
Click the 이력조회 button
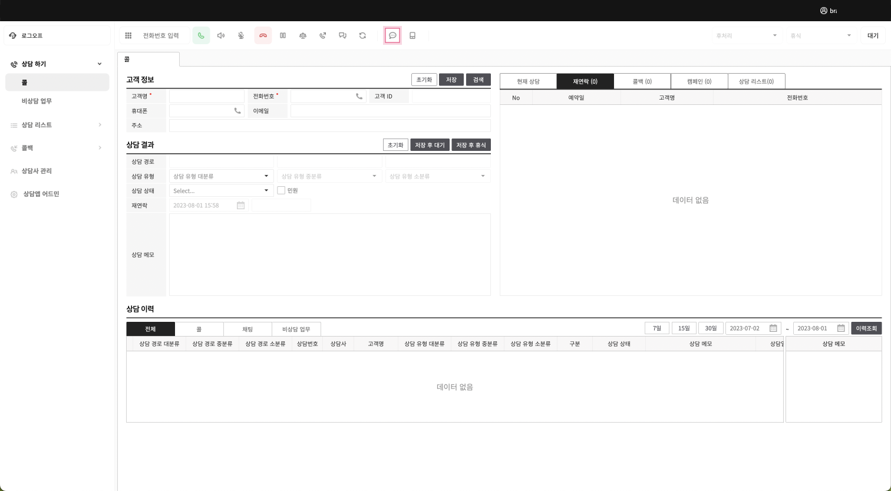click(866, 328)
